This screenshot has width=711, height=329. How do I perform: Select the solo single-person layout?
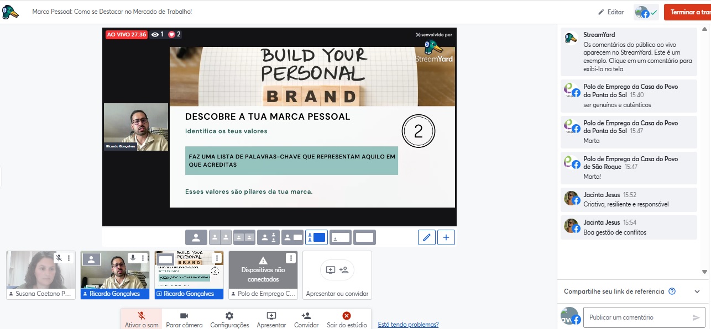[x=196, y=237]
